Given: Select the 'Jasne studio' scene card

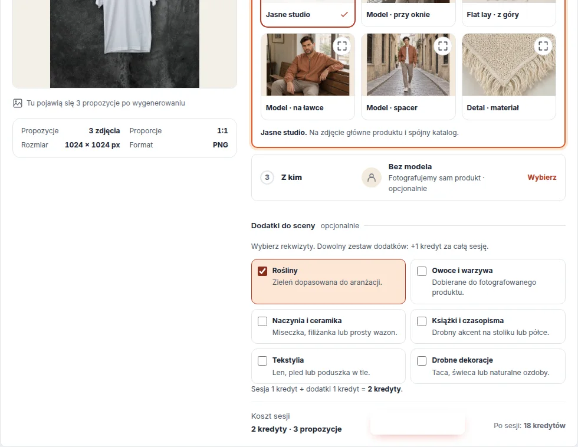Looking at the screenshot, I should pos(308,14).
